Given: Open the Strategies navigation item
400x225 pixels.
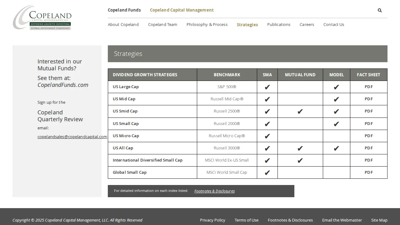Looking at the screenshot, I should tap(247, 25).
